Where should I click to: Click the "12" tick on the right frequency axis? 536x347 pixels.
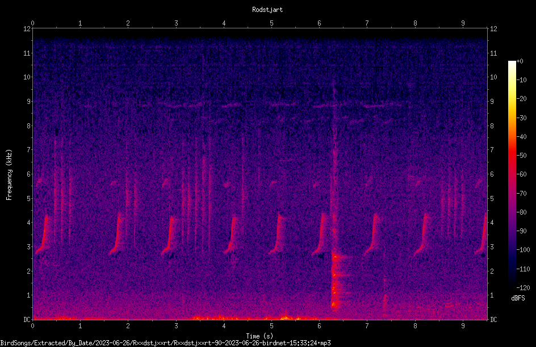(493, 29)
